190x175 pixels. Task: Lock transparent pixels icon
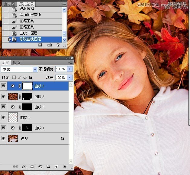[x=14, y=77]
